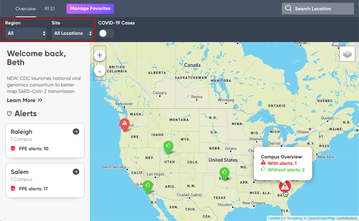Open the OpenStreetMap attribution link
The height and width of the screenshot is (221, 359).
tap(321, 218)
